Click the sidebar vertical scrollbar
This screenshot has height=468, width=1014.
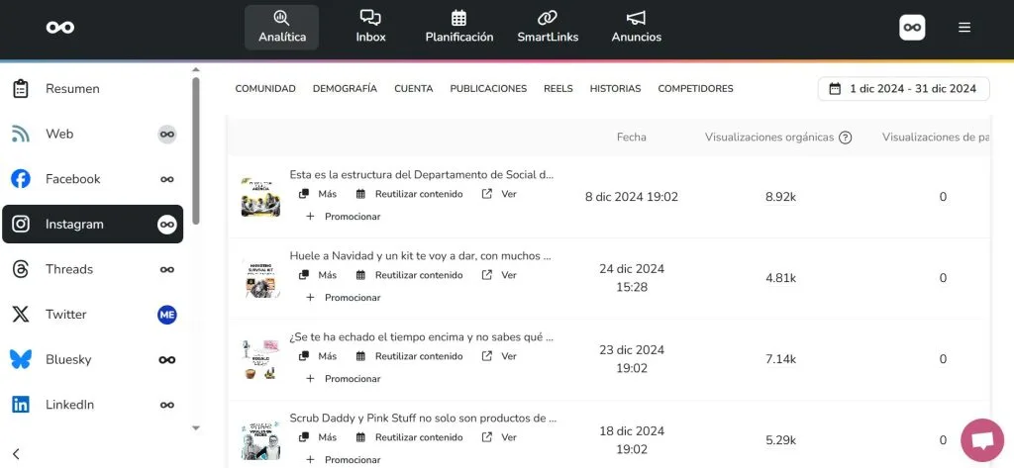[x=195, y=148]
